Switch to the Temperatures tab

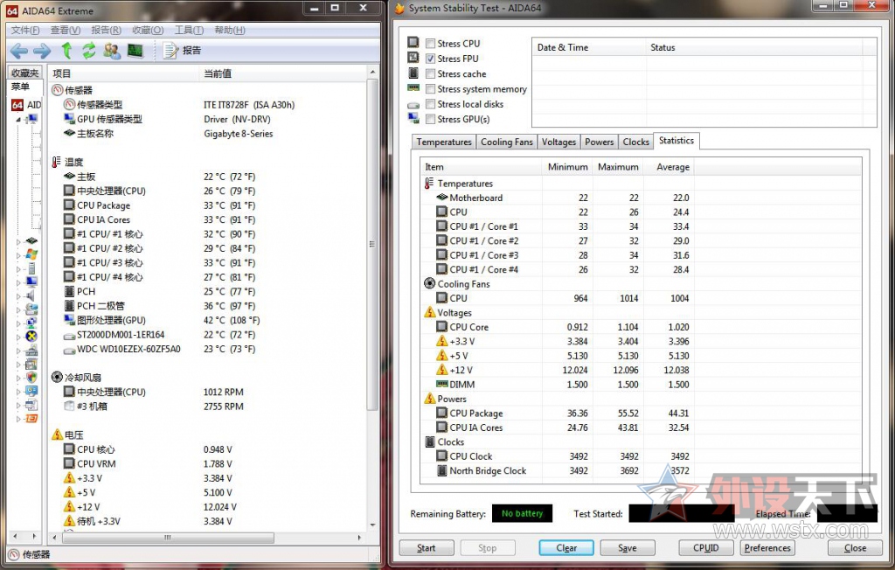(x=444, y=142)
